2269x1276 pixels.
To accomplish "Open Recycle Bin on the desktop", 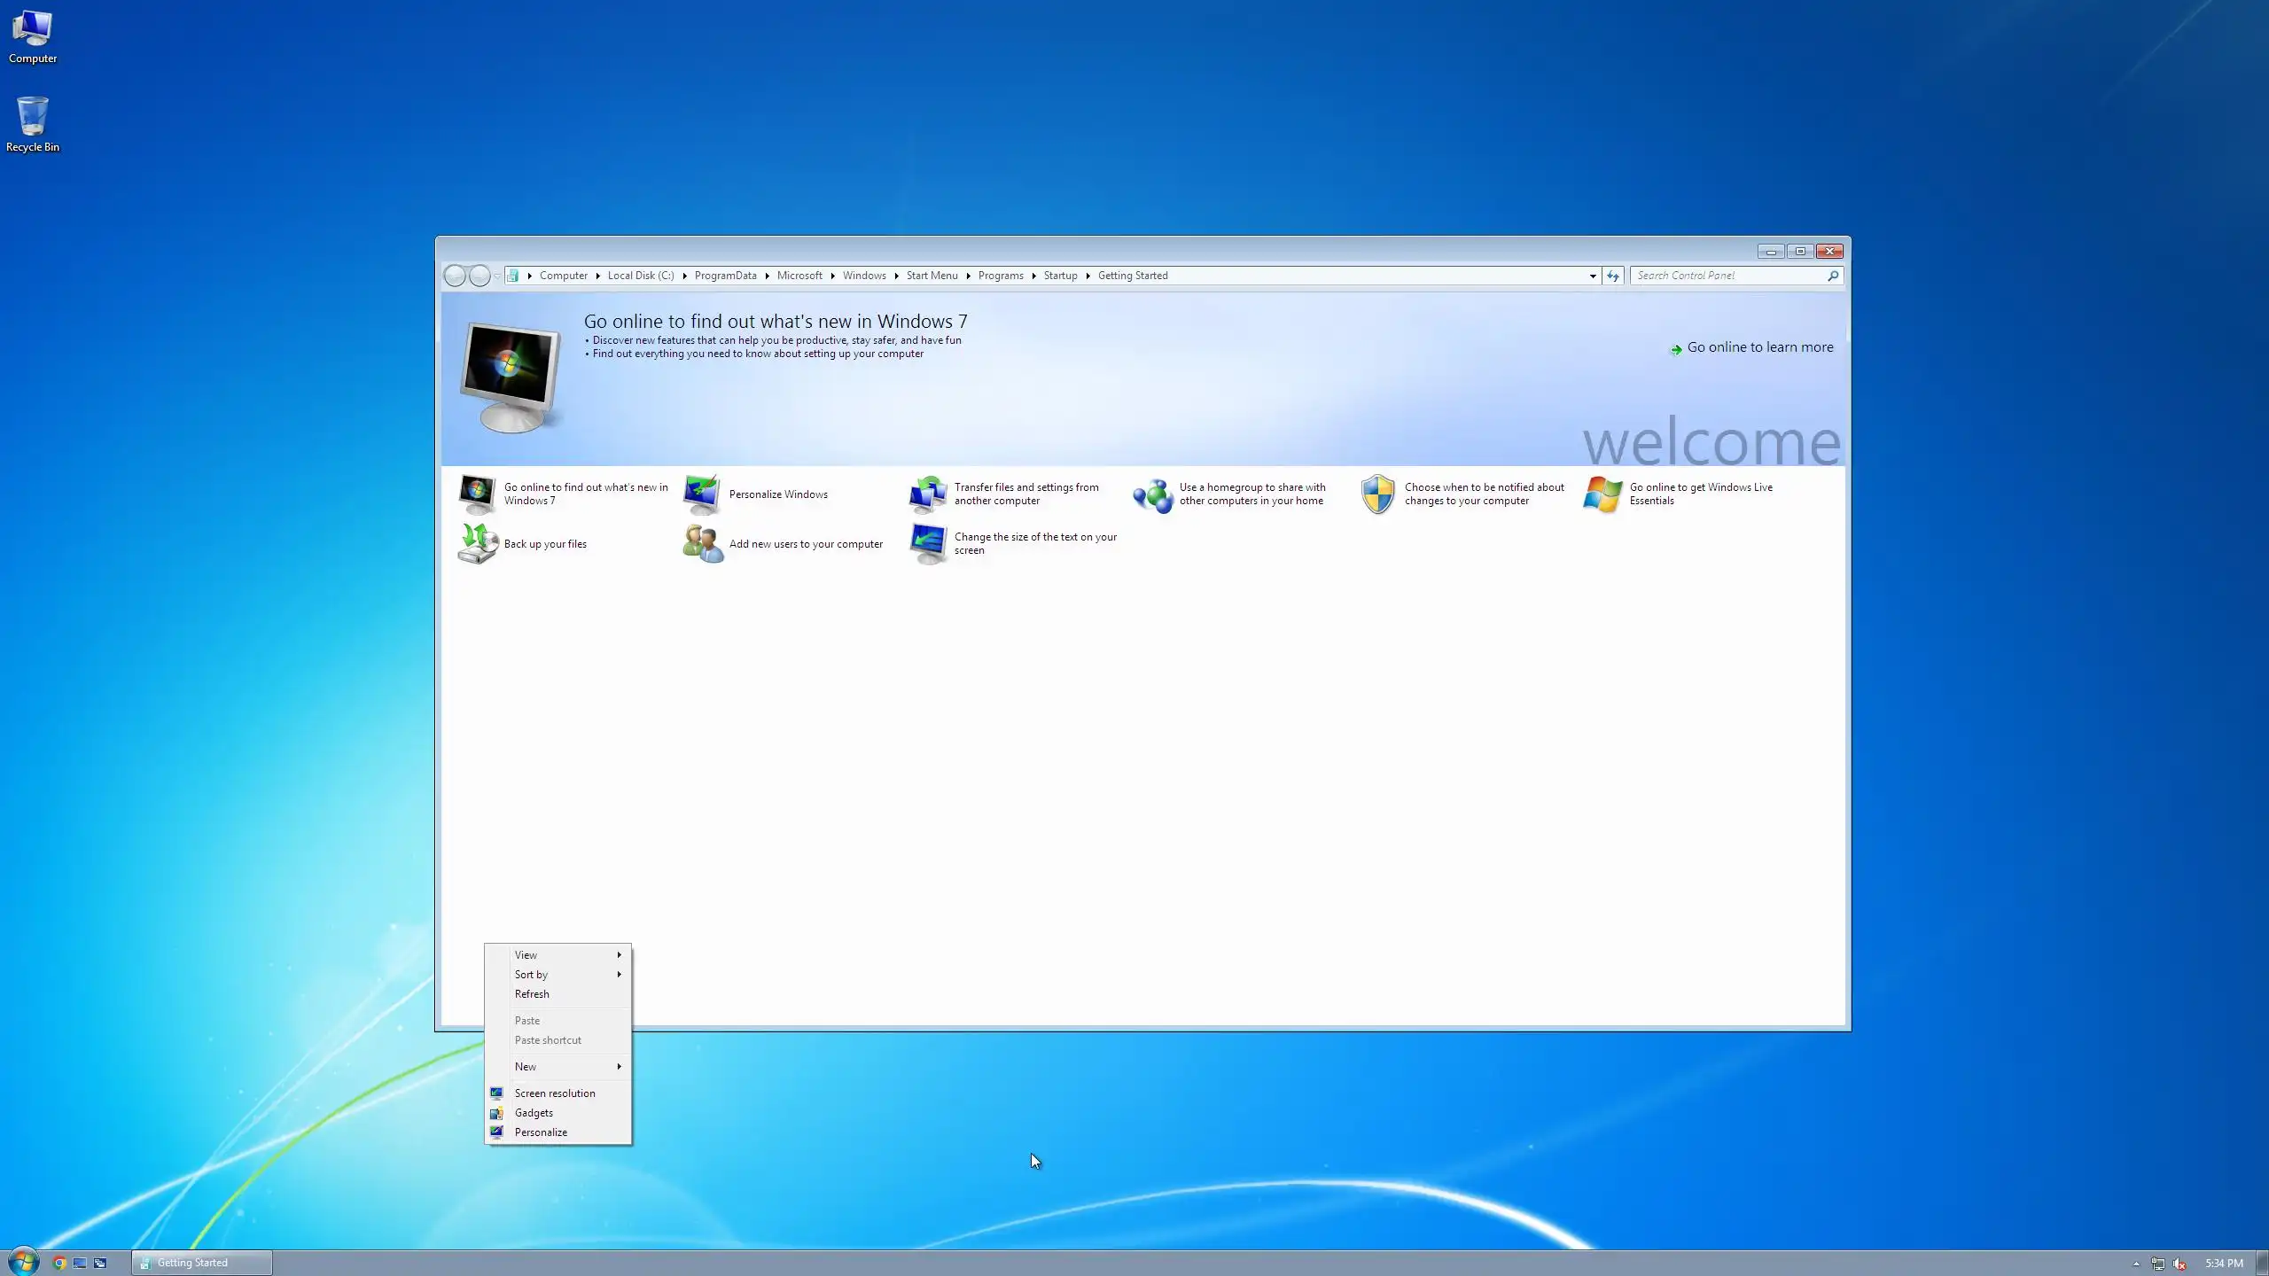I will coord(33,124).
